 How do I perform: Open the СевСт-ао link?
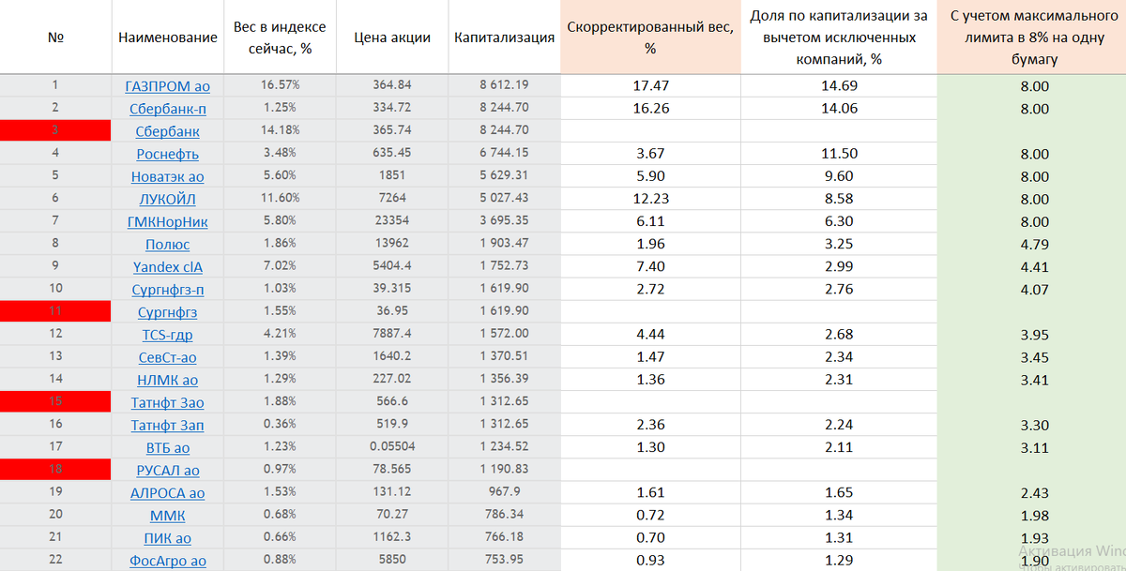168,357
